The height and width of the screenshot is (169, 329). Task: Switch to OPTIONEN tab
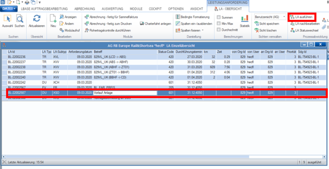point(176,9)
